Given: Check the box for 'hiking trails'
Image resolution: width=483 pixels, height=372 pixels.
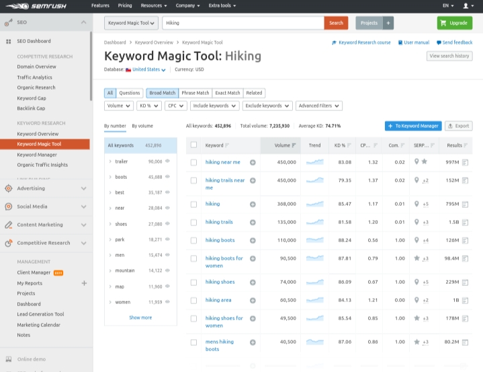Looking at the screenshot, I should (x=193, y=223).
